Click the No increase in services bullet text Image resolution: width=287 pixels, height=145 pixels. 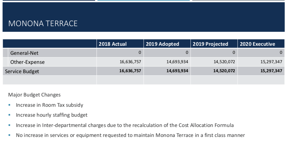point(130,135)
